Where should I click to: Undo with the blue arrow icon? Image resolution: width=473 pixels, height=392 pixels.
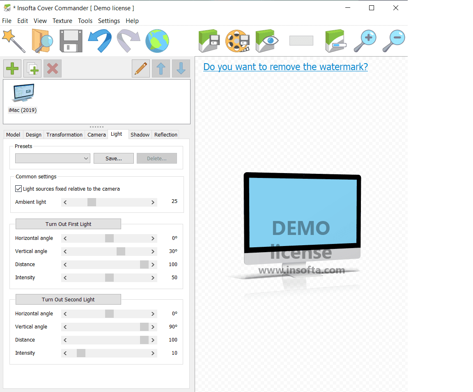coord(100,41)
